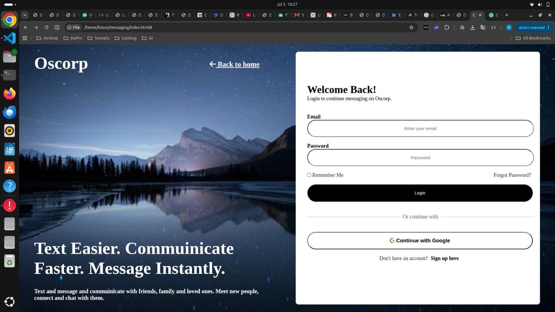The image size is (555, 312).
Task: Open the system status menu in top bar
Action: [539, 4]
